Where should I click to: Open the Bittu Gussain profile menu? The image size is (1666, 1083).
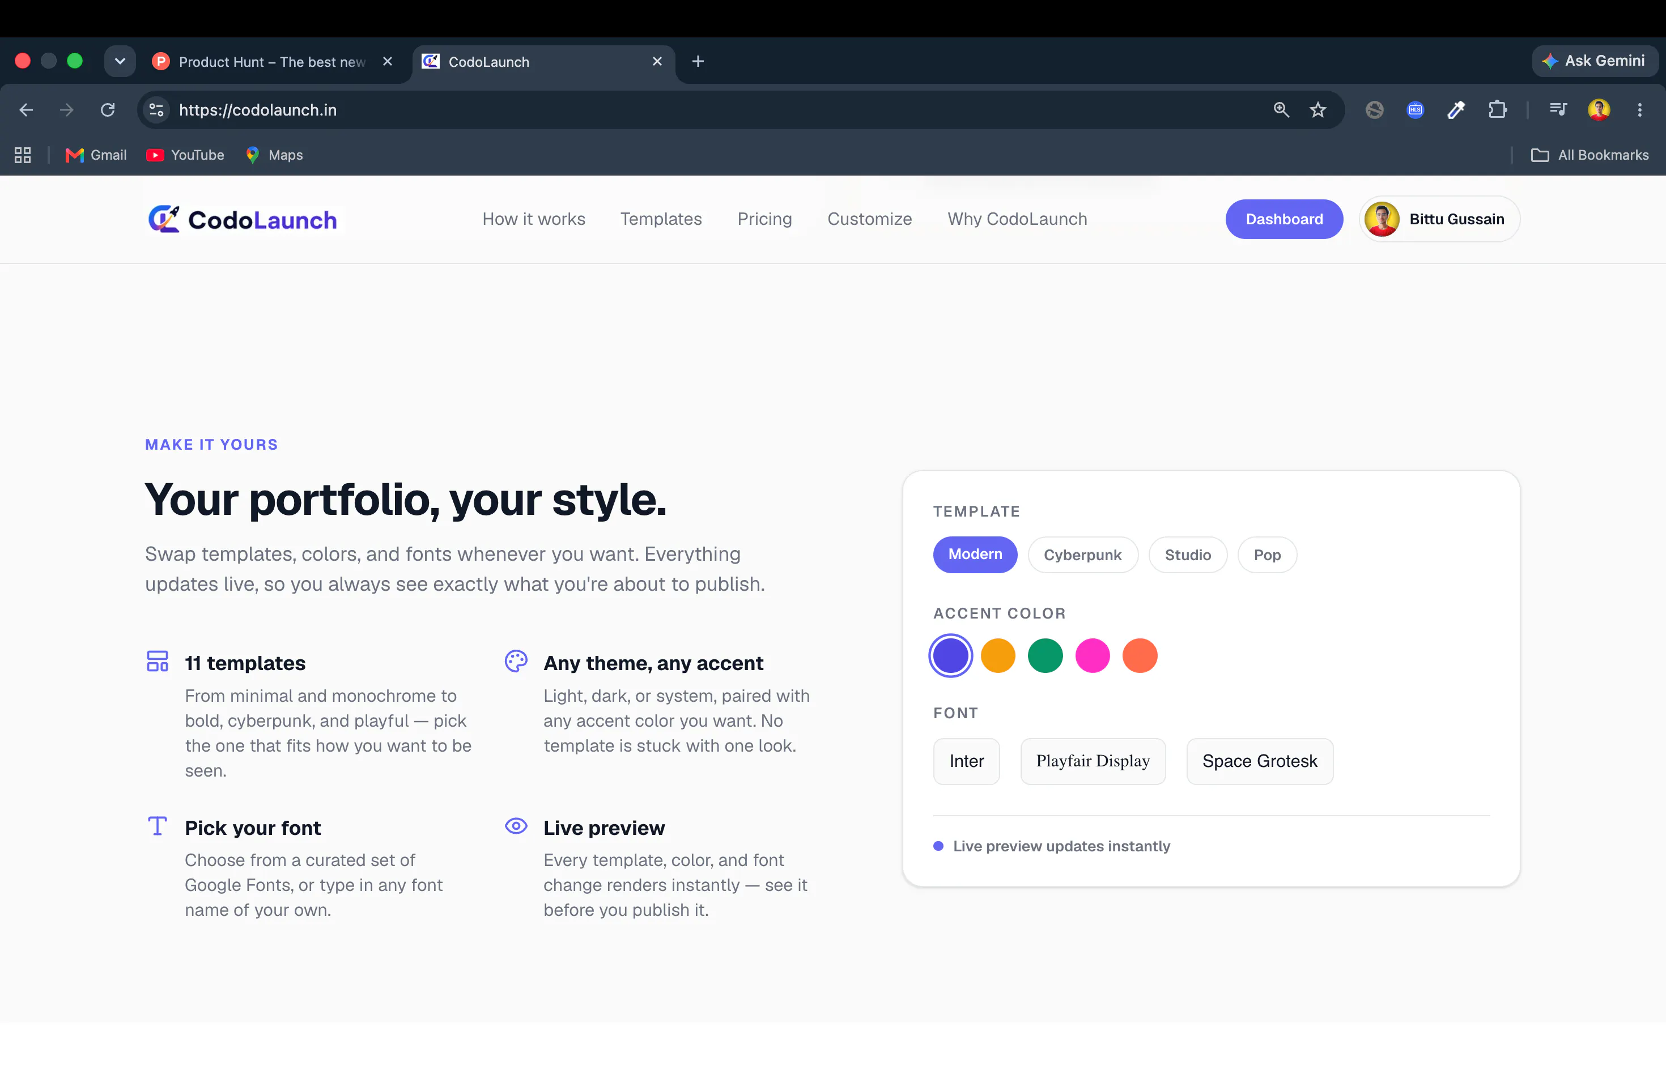(1439, 219)
